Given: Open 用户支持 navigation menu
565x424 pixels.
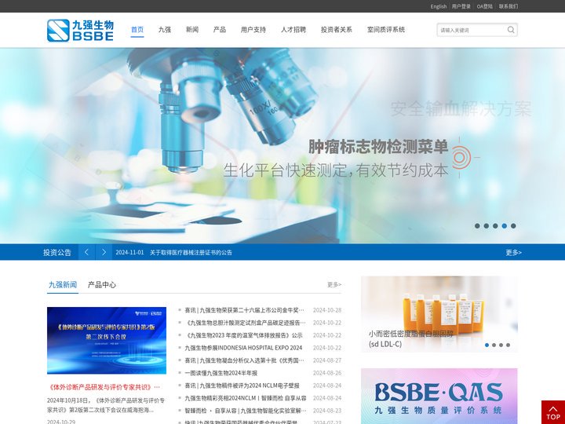Looking at the screenshot, I should click(x=253, y=30).
